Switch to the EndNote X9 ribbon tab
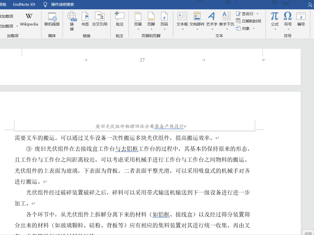The height and width of the screenshot is (235, 314). pyautogui.click(x=24, y=4)
